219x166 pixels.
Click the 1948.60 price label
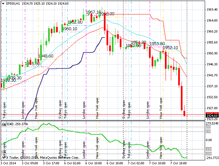tap(46, 56)
